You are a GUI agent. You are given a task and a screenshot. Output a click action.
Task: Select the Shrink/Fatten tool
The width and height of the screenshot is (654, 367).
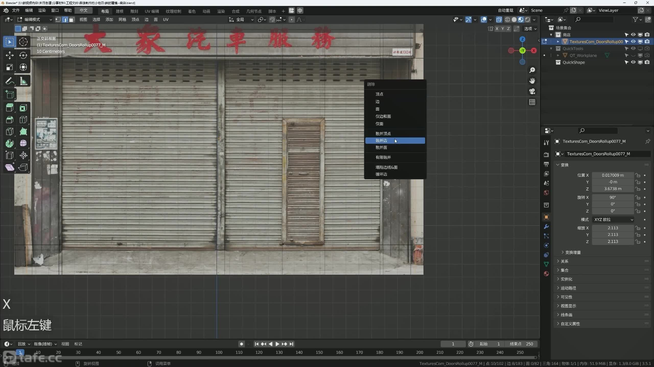pyautogui.click(x=23, y=155)
